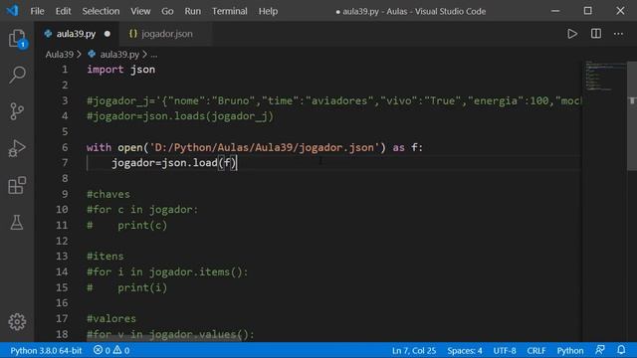The image size is (637, 358).
Task: Split the editor to the right
Action: (x=595, y=34)
